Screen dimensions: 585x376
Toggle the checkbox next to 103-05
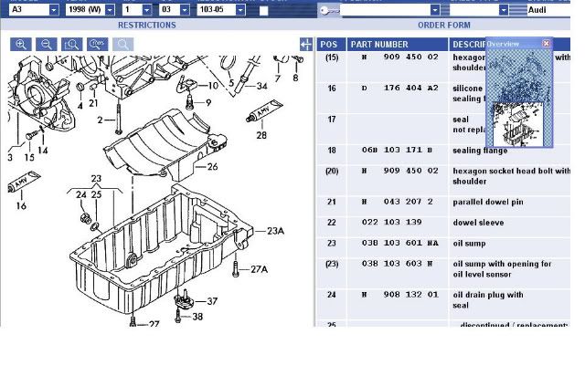tap(264, 10)
